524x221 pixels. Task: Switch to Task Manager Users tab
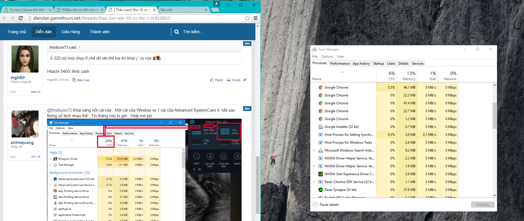click(x=391, y=64)
